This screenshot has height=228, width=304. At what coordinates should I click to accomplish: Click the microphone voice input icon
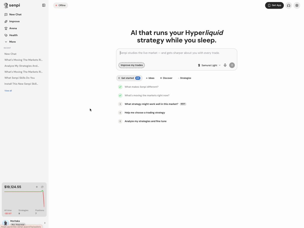click(225, 65)
